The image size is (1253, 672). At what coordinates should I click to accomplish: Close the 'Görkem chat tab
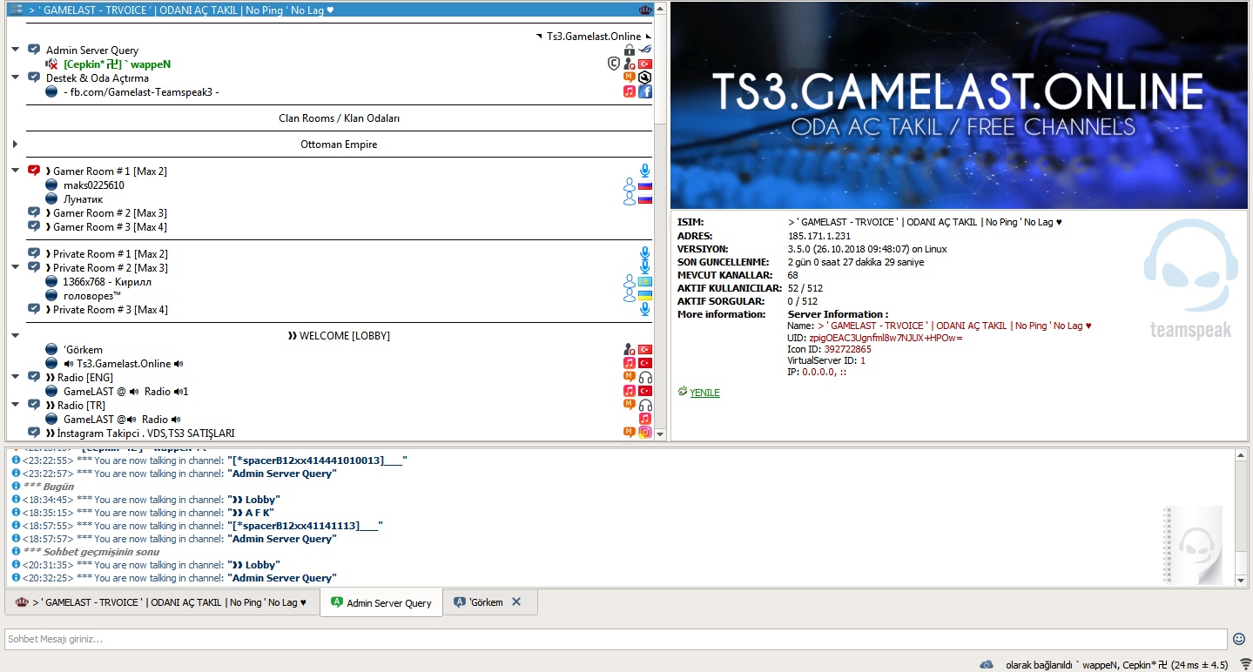point(516,601)
